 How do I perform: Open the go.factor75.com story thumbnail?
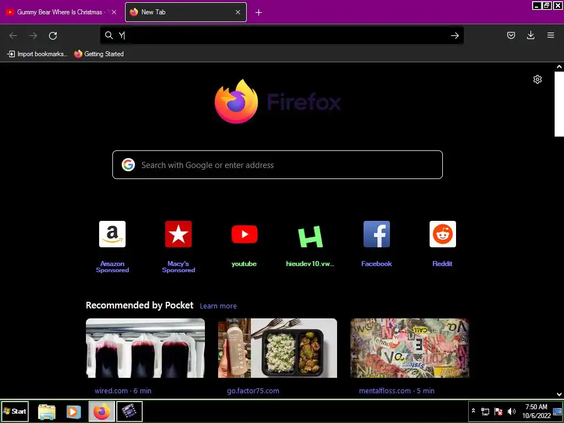point(278,348)
